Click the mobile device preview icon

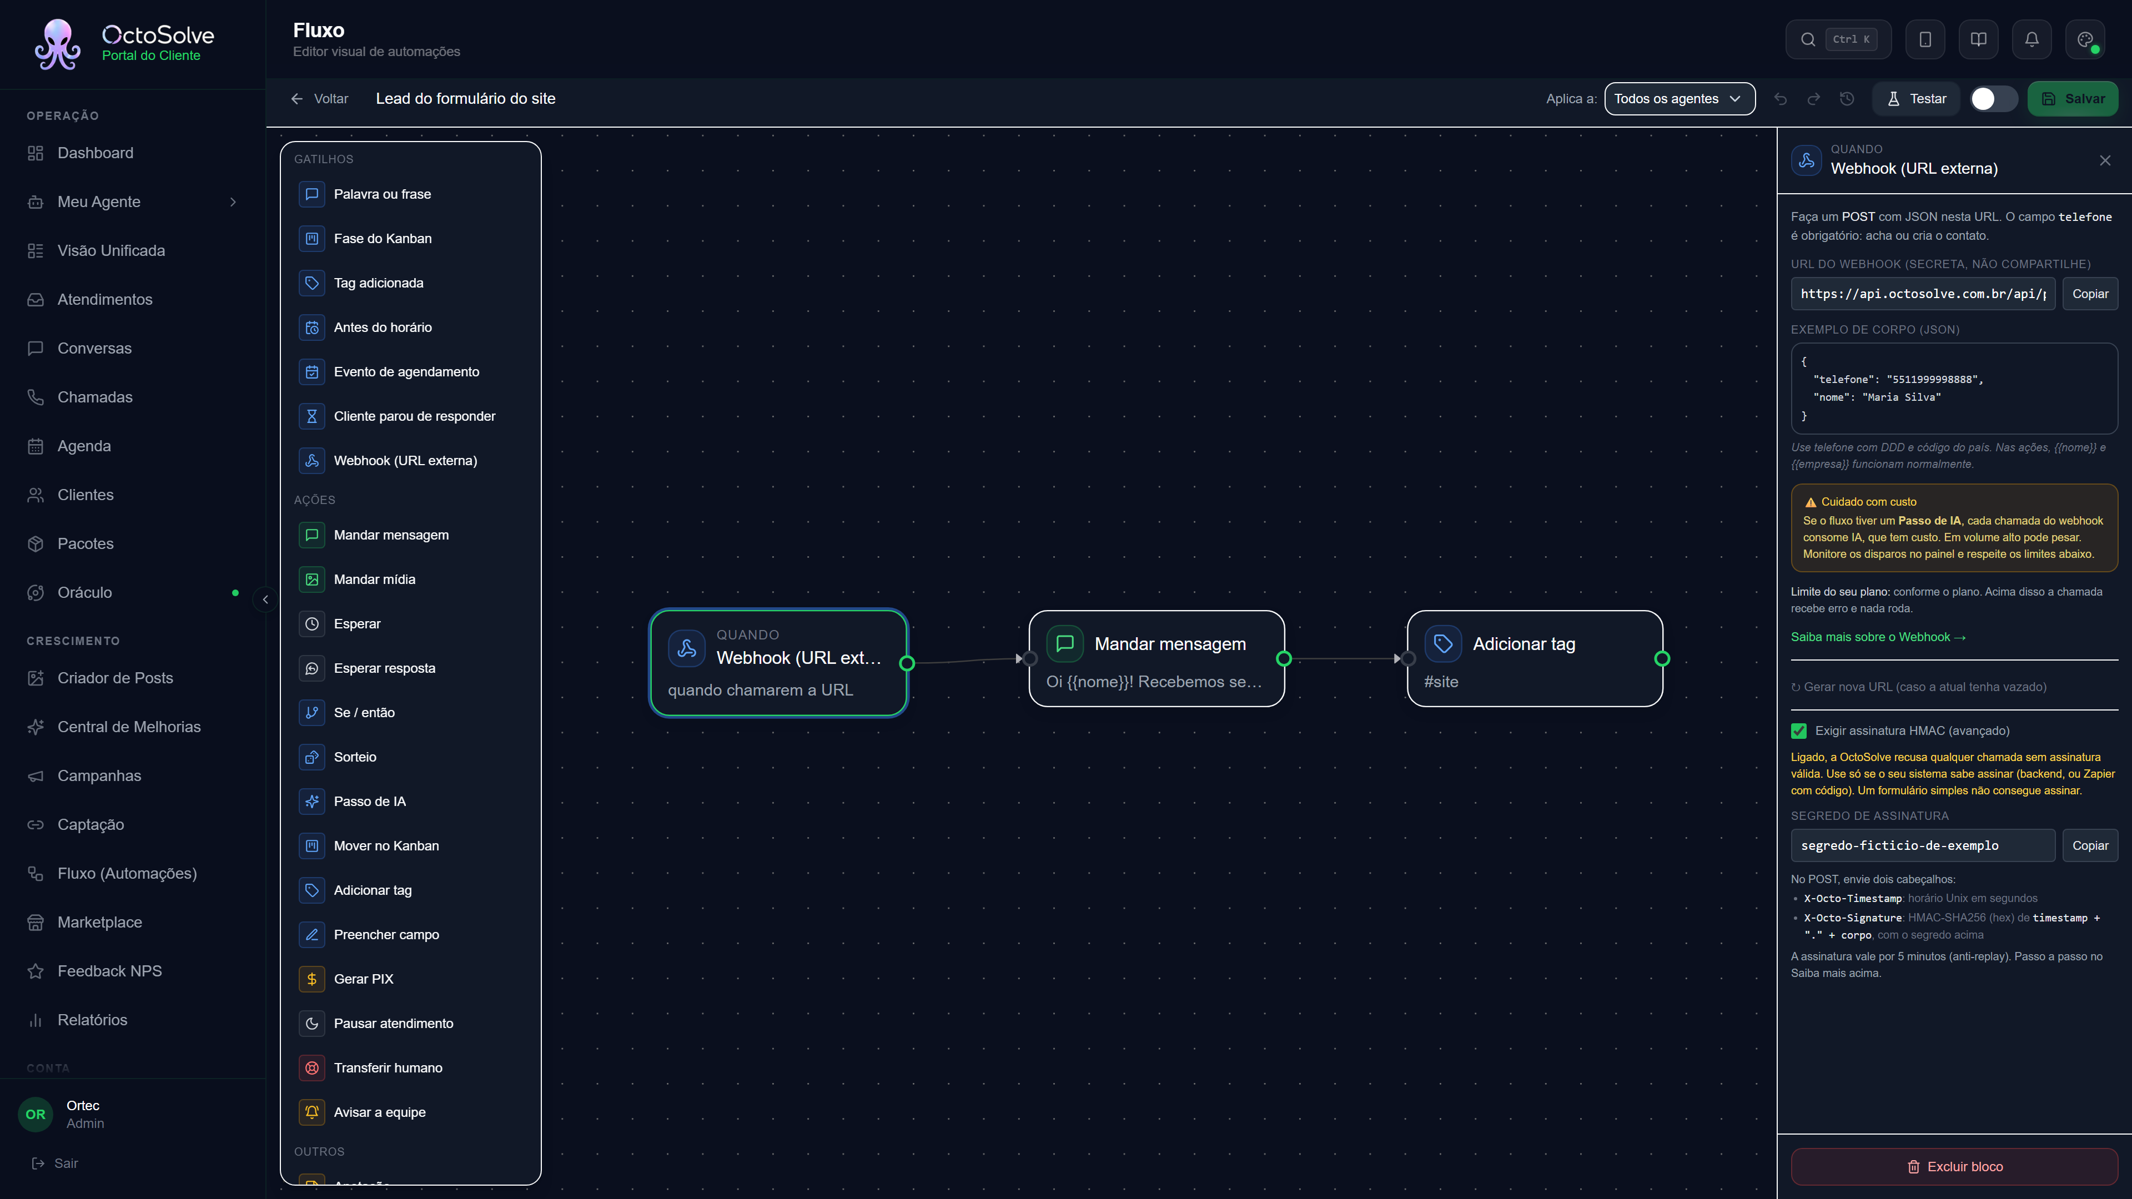1925,39
